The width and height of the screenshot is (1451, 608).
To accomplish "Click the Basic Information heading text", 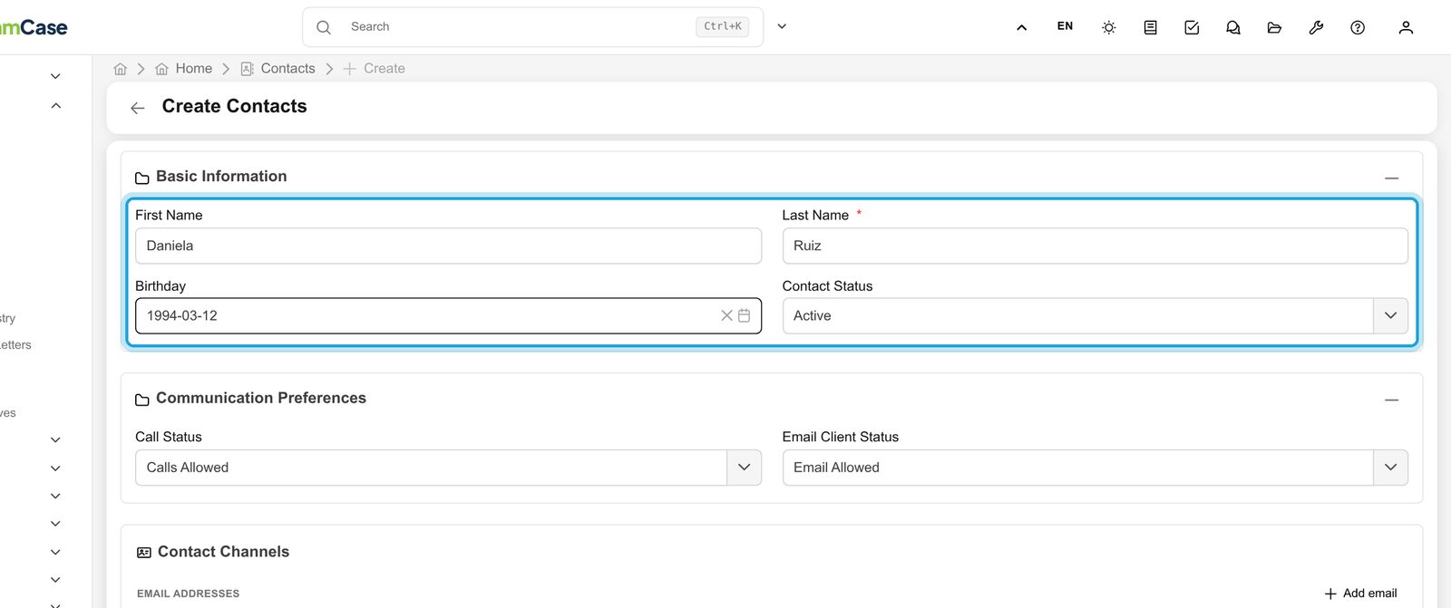I will click(x=221, y=177).
